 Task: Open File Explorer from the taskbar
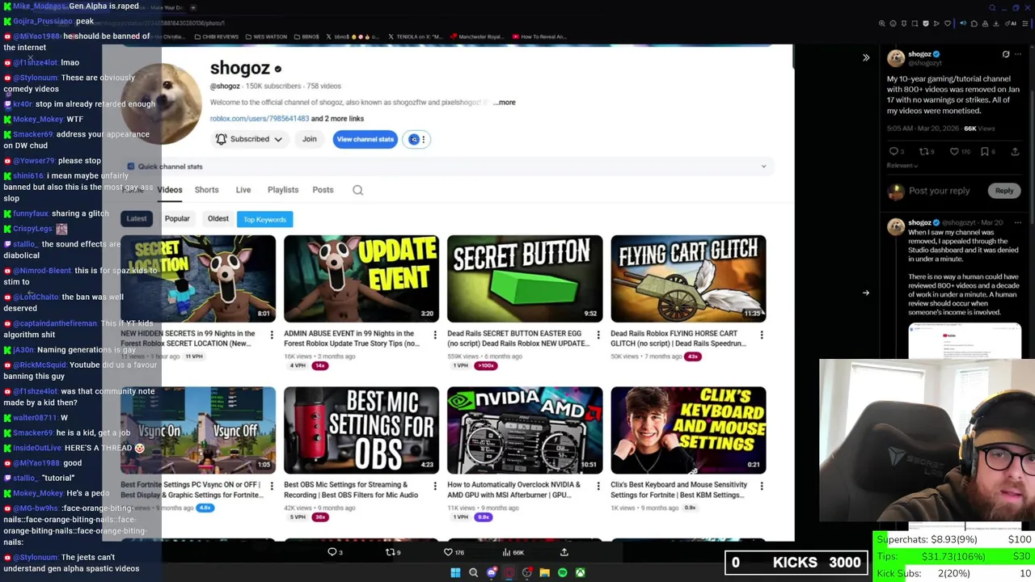click(544, 572)
